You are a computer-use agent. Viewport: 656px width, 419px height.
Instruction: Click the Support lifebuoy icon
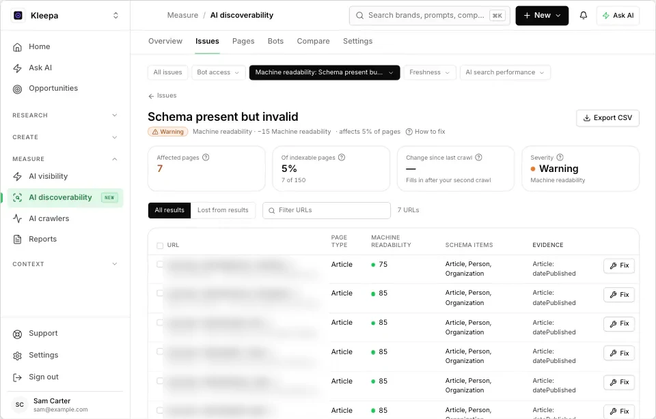coord(17,334)
